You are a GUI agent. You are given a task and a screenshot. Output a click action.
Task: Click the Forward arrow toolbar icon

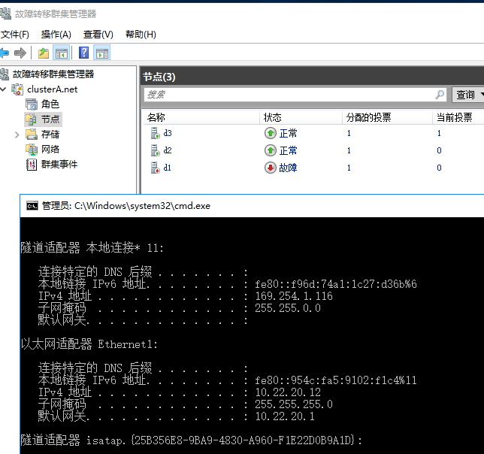point(20,53)
